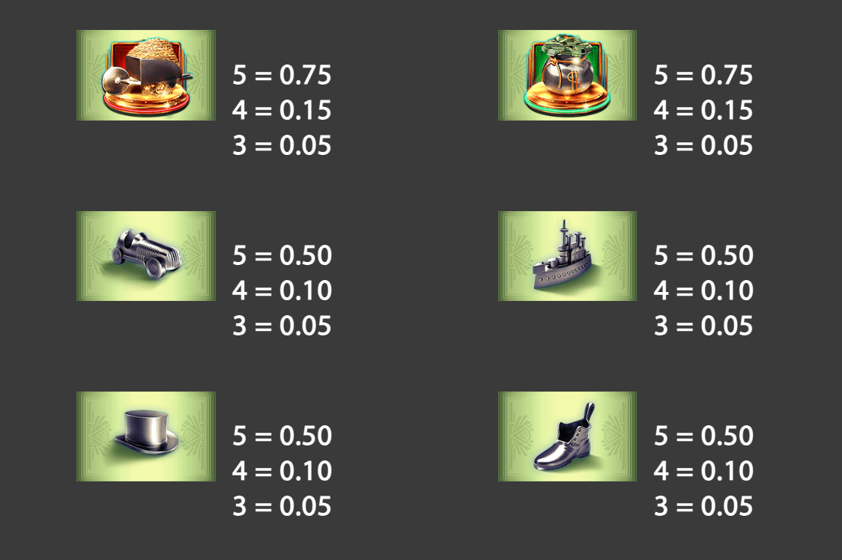Screen dimensions: 842x560
Task: Click top hat's 5 = 0.50 payout
Action: (282, 436)
